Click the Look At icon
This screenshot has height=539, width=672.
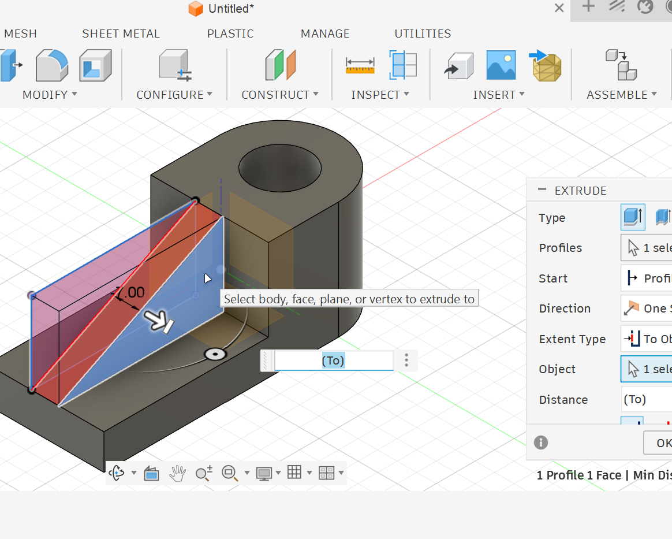(151, 473)
